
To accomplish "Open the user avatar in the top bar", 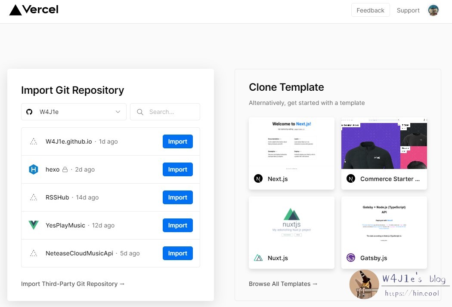I will pos(433,10).
